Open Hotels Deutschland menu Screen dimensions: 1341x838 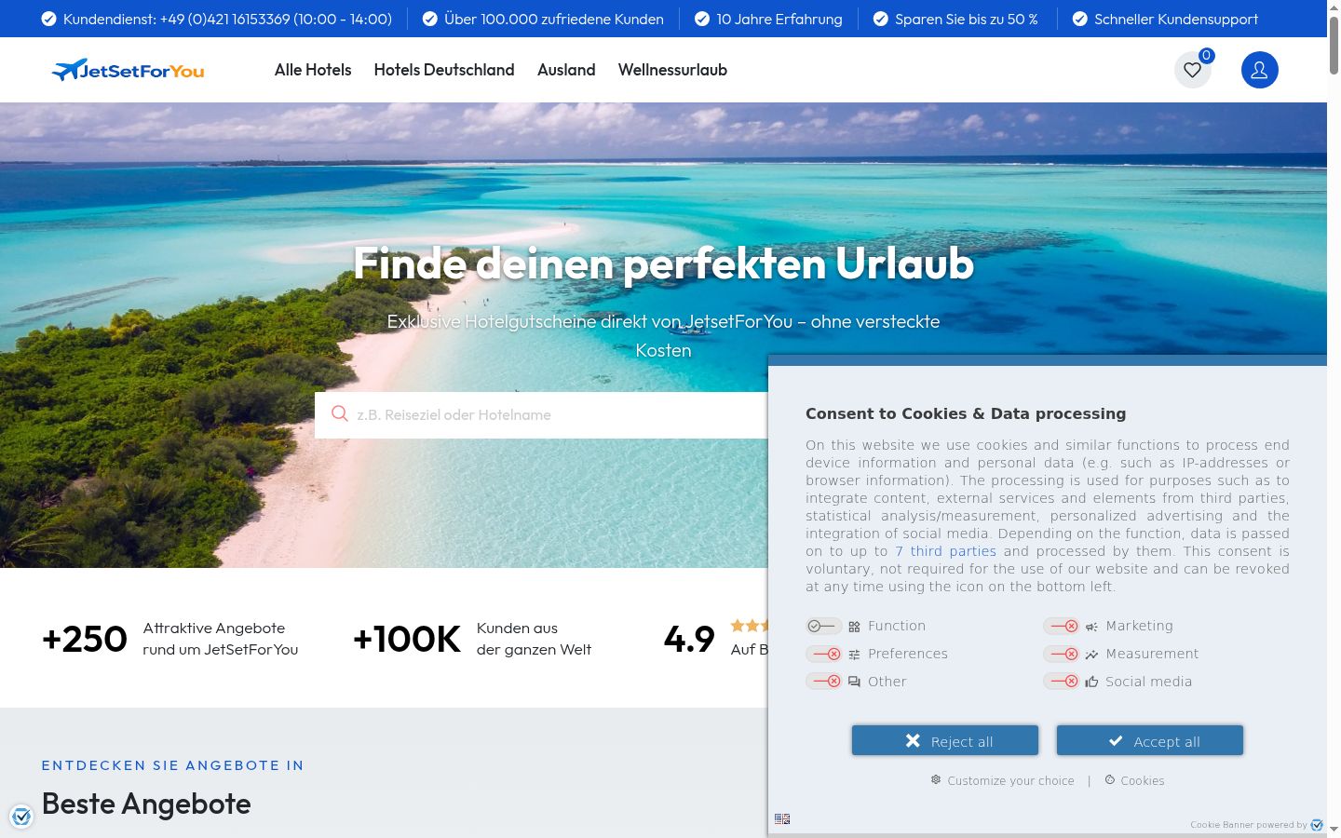(444, 70)
